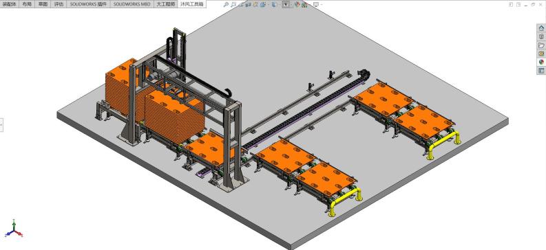
Task: Click the Previous View icon
Action: tap(240, 5)
